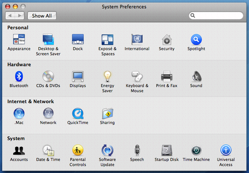Minimize the window with yellow button
Image resolution: width=249 pixels, height=173 pixels.
click(15, 7)
